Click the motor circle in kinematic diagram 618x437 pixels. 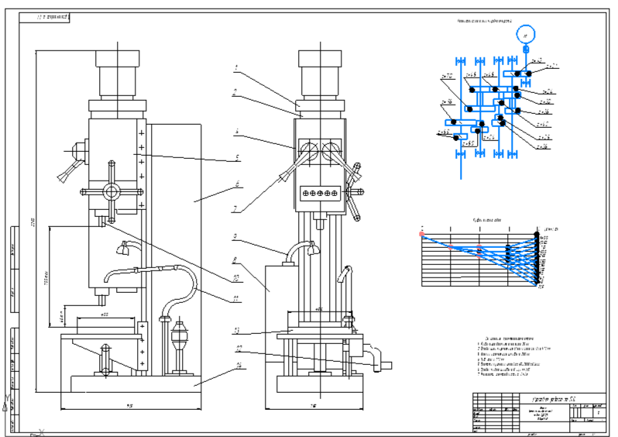pyautogui.click(x=525, y=35)
